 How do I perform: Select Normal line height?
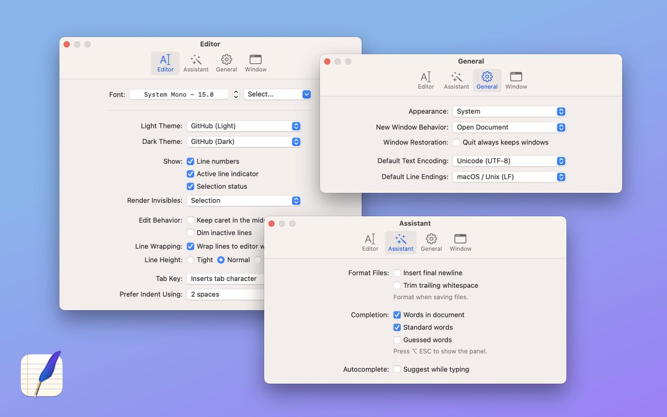point(221,260)
